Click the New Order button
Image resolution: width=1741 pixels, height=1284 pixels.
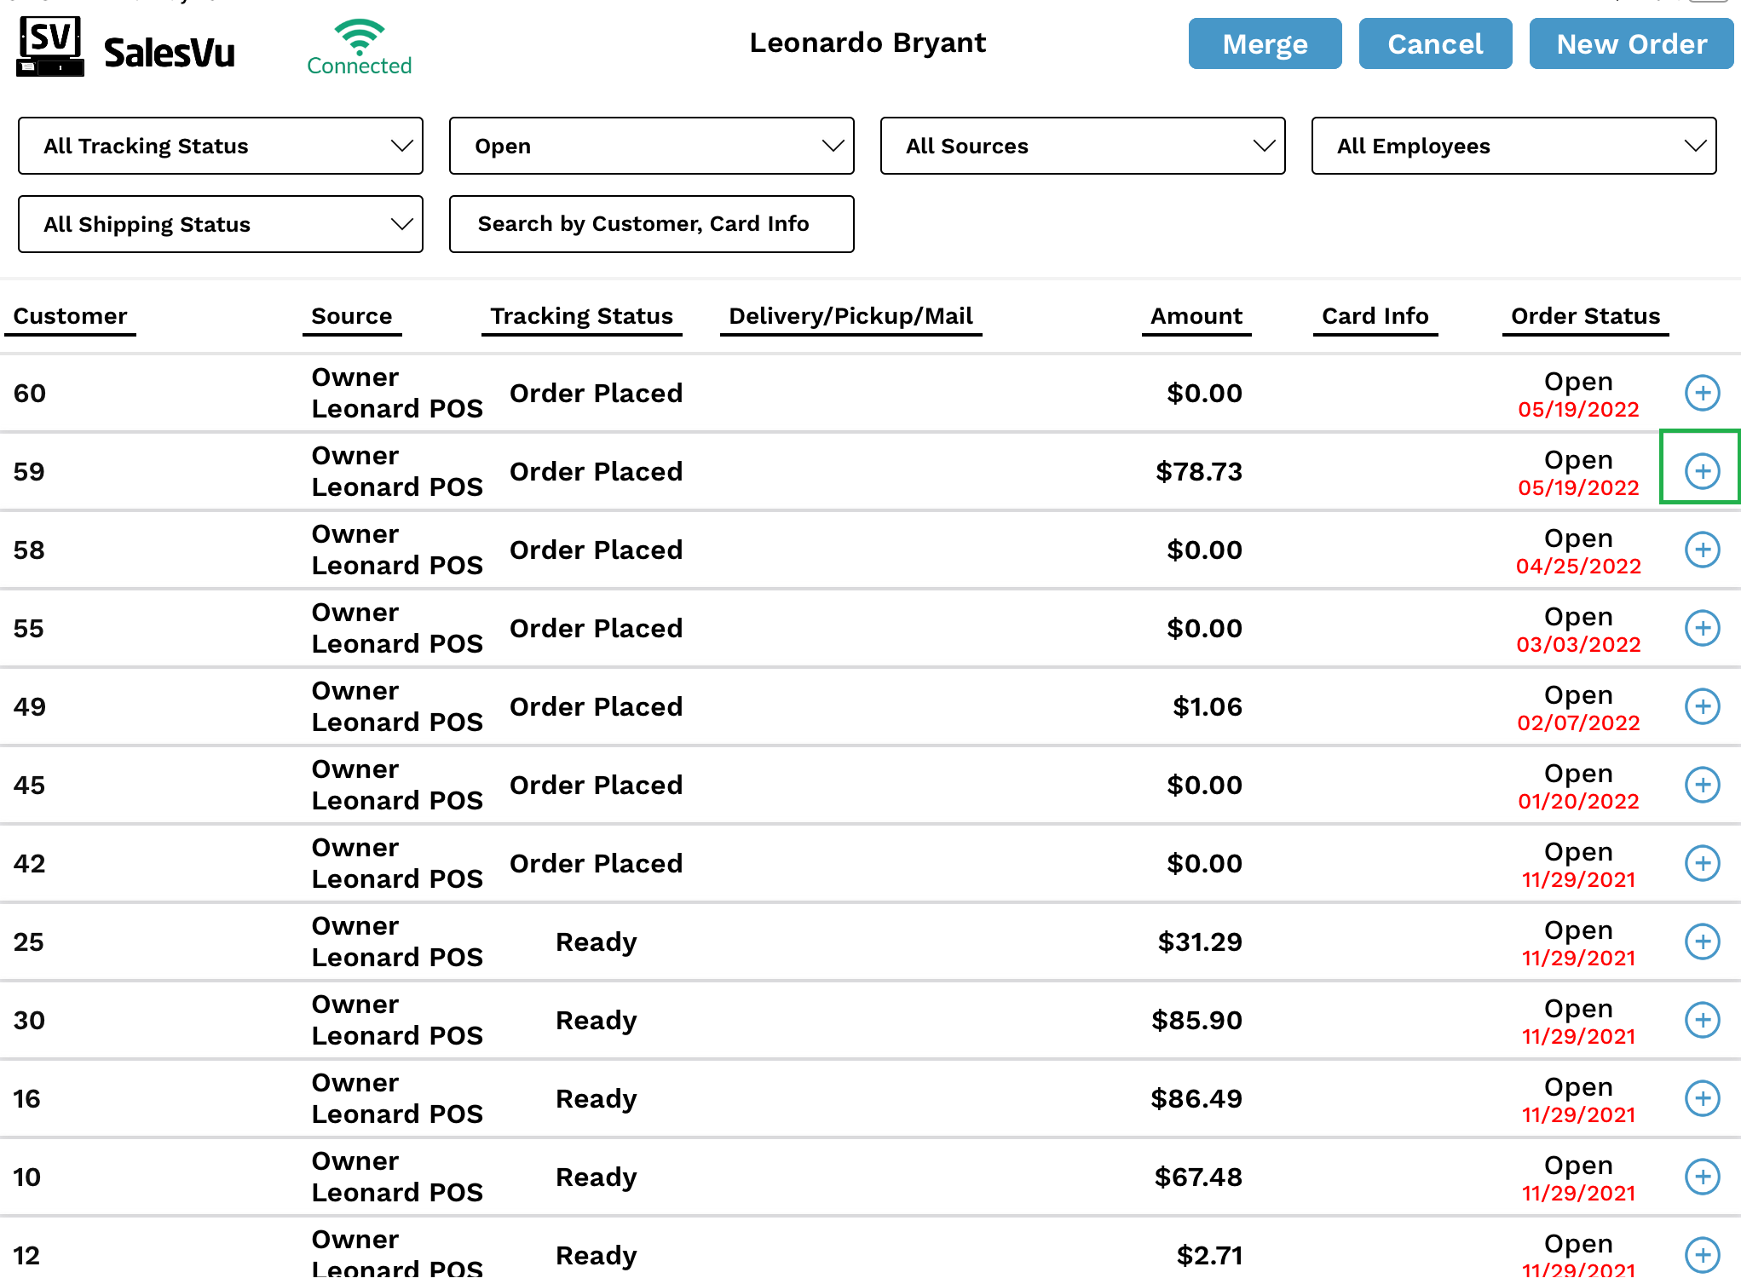pos(1631,43)
